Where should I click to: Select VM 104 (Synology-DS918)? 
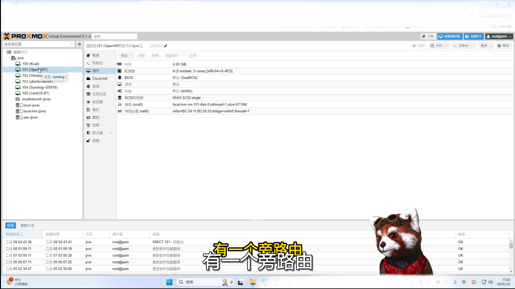click(x=40, y=87)
